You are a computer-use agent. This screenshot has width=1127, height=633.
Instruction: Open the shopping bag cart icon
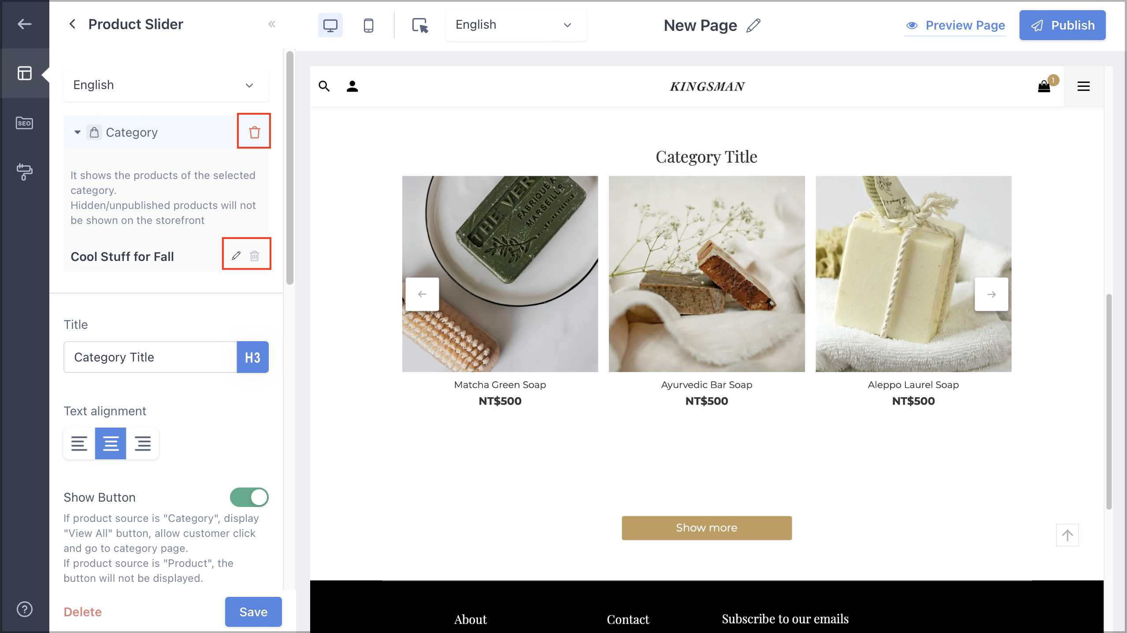click(x=1044, y=86)
